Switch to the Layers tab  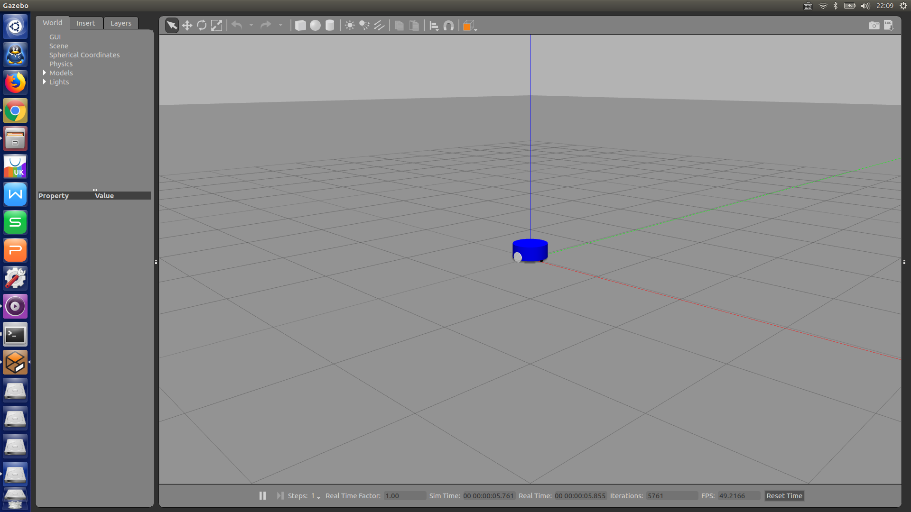pos(121,23)
